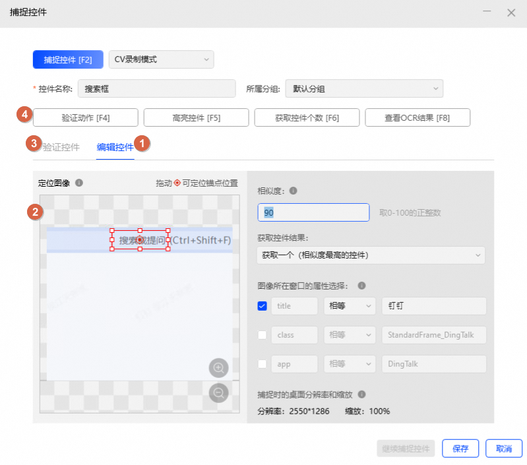Minimize the 捕捉控件 window
Screen dimensions: 527x465
(x=487, y=12)
